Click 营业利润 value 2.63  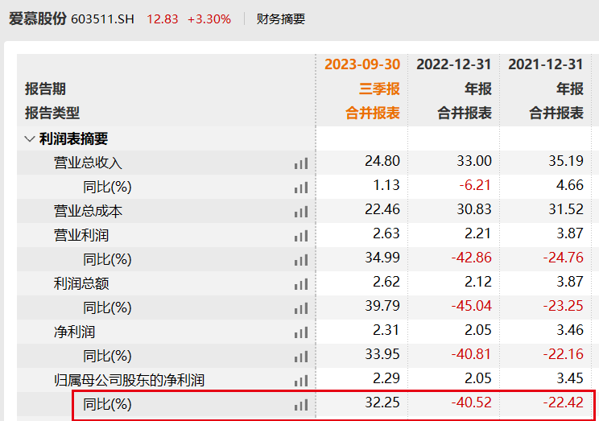click(386, 233)
